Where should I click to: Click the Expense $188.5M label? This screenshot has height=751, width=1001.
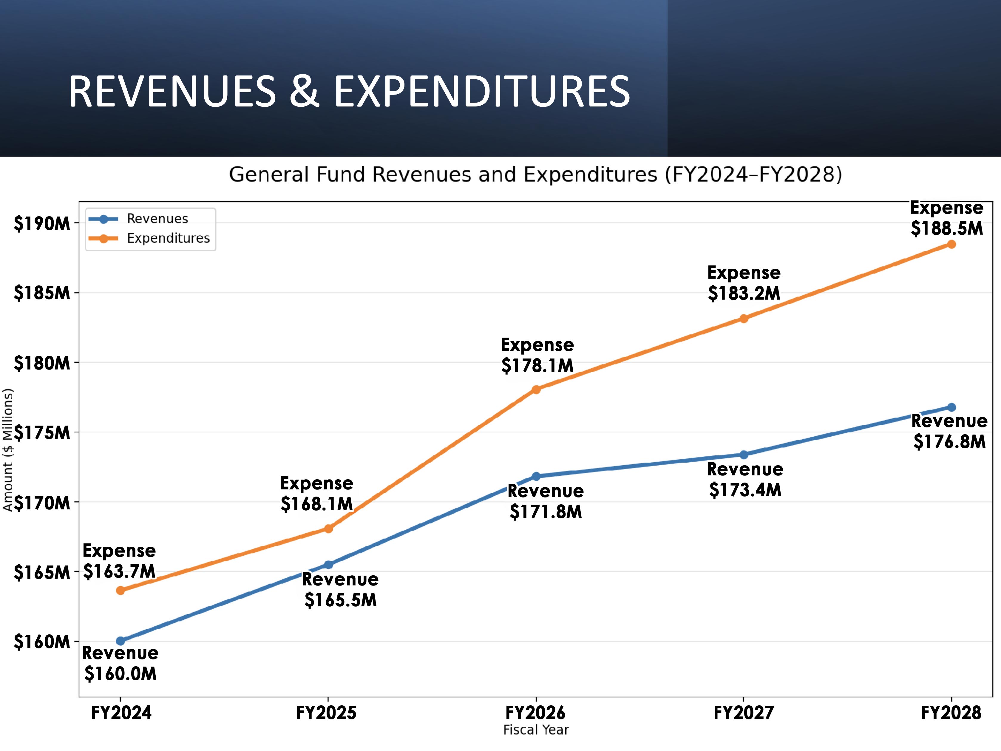[x=947, y=219]
